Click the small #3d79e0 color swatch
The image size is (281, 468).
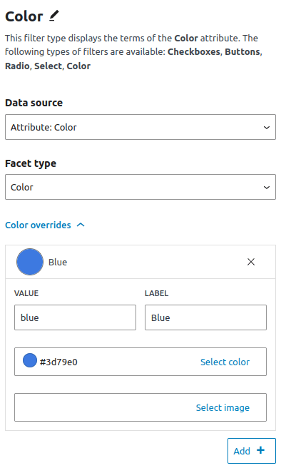[x=30, y=360]
